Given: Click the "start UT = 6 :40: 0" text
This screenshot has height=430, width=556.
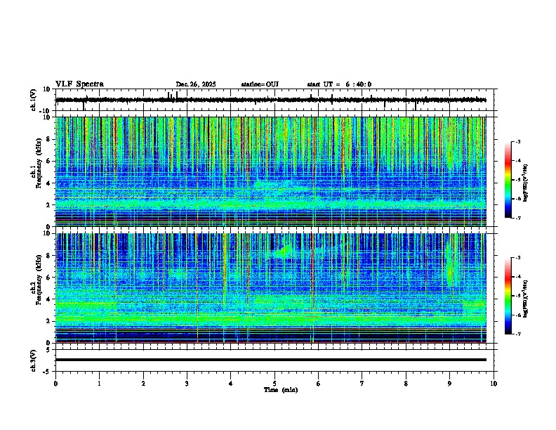Looking at the screenshot, I should click(339, 84).
